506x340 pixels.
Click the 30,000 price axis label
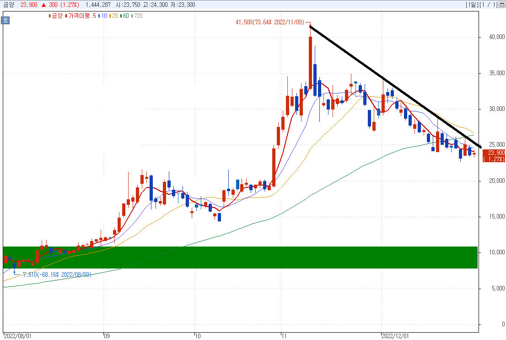click(x=497, y=109)
